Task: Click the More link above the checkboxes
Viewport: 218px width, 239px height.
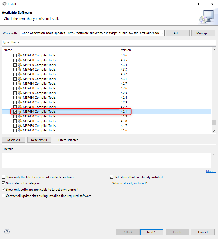Action: pos(211,171)
